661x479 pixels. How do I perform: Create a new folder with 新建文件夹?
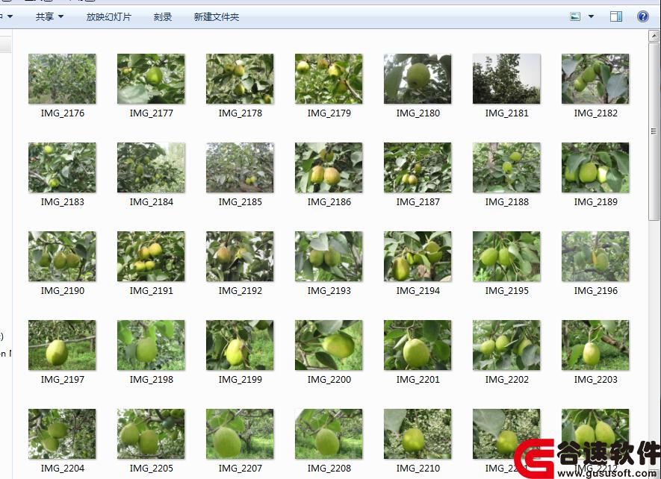[217, 17]
